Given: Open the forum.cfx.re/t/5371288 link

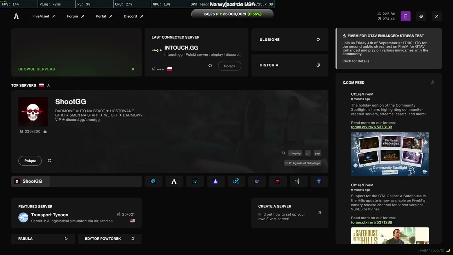Looking at the screenshot, I should click(372, 222).
